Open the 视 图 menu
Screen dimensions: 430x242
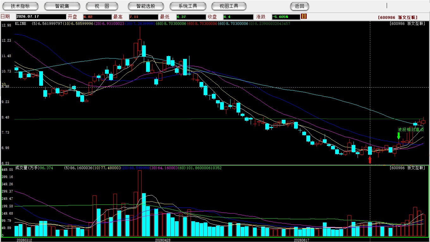coord(102,6)
